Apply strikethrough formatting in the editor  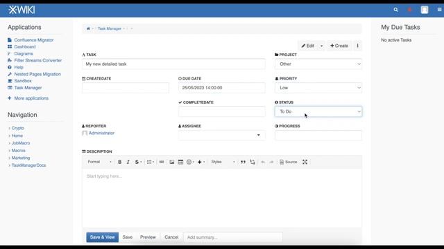[x=138, y=162]
